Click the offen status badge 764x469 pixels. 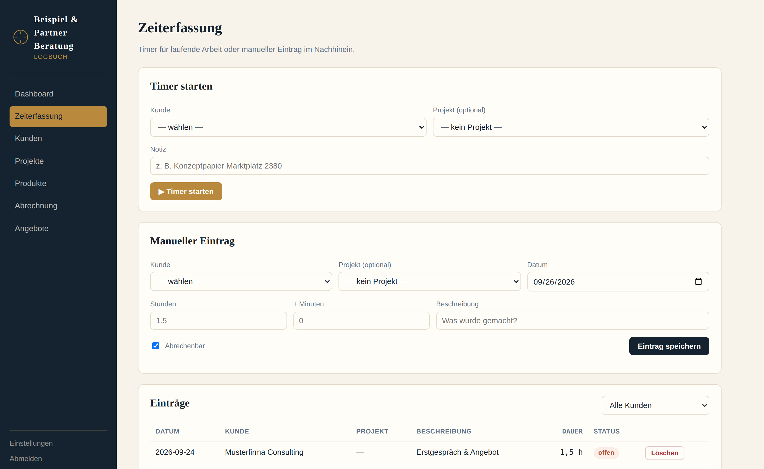point(606,453)
